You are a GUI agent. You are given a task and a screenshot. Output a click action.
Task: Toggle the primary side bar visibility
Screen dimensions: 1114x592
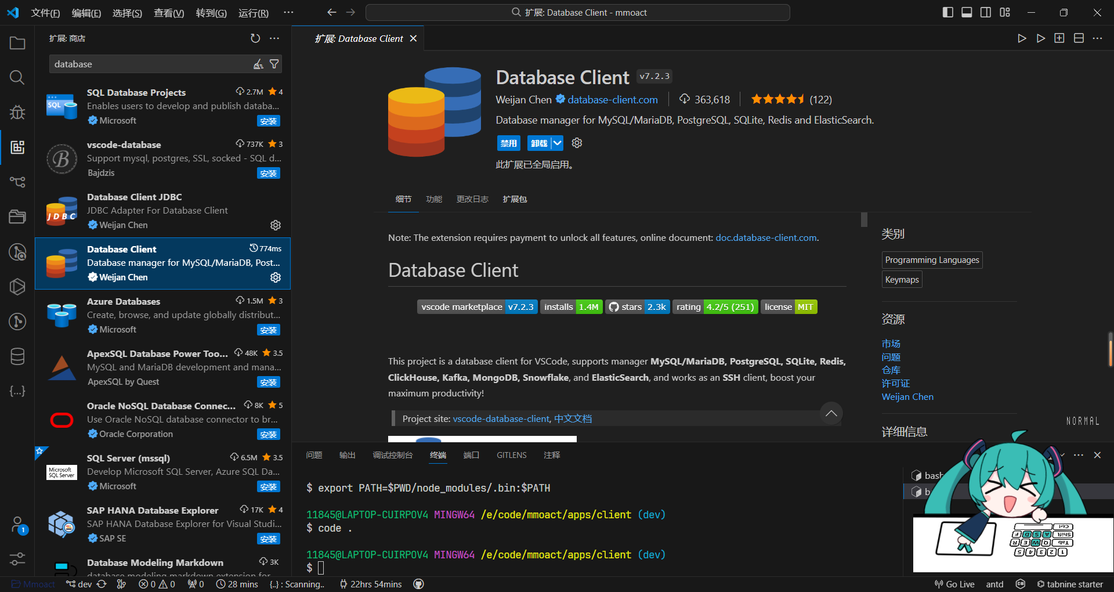point(947,12)
